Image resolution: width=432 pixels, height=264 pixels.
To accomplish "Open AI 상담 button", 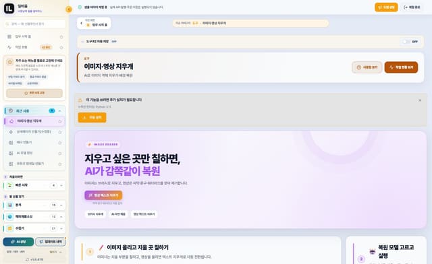I will click(x=18, y=242).
